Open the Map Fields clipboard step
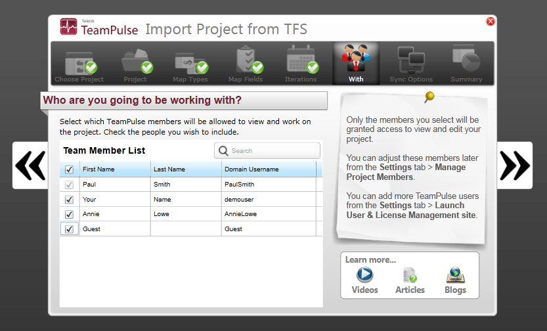The image size is (547, 331). tap(246, 64)
